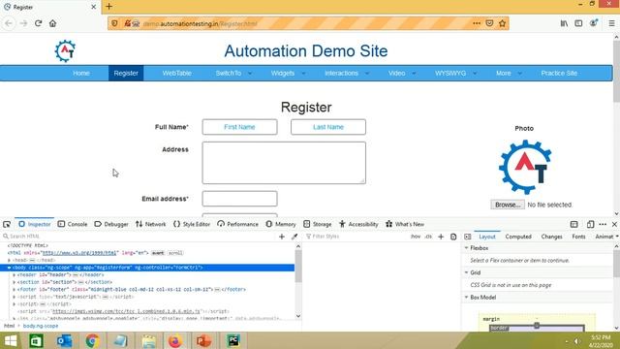The width and height of the screenshot is (620, 349).
Task: Click the Automation Testing gear logo
Action: [x=65, y=50]
